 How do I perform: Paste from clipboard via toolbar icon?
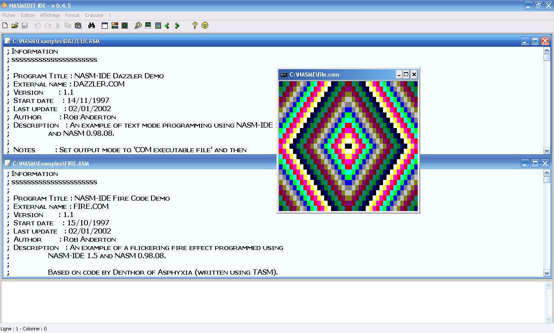click(x=78, y=26)
